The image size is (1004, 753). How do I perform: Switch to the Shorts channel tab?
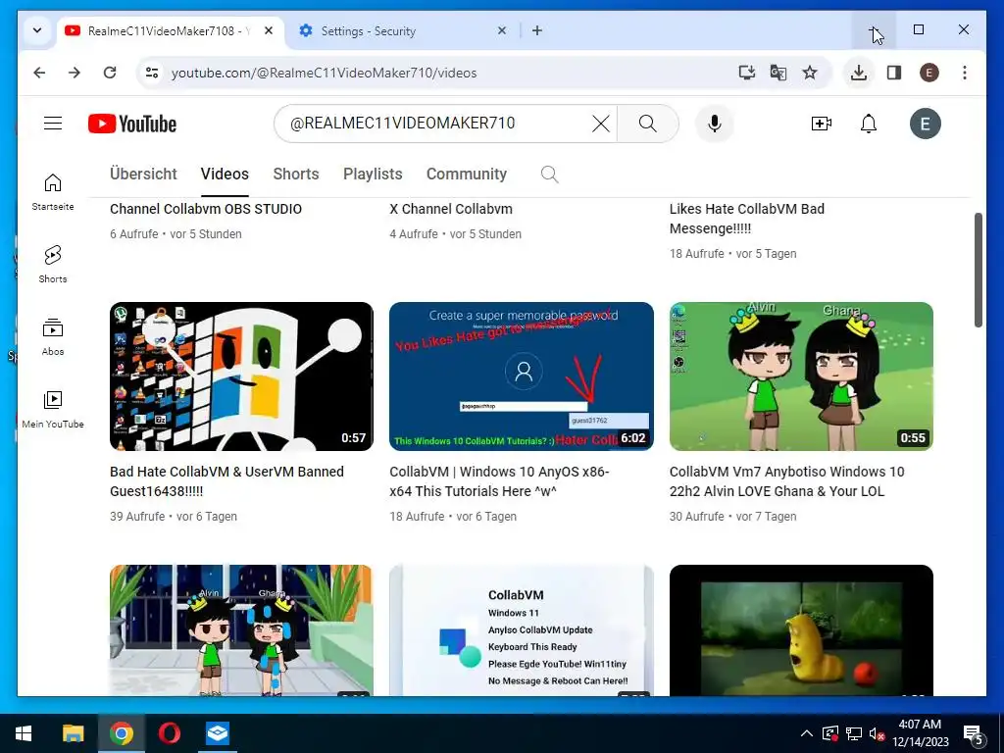296,175
